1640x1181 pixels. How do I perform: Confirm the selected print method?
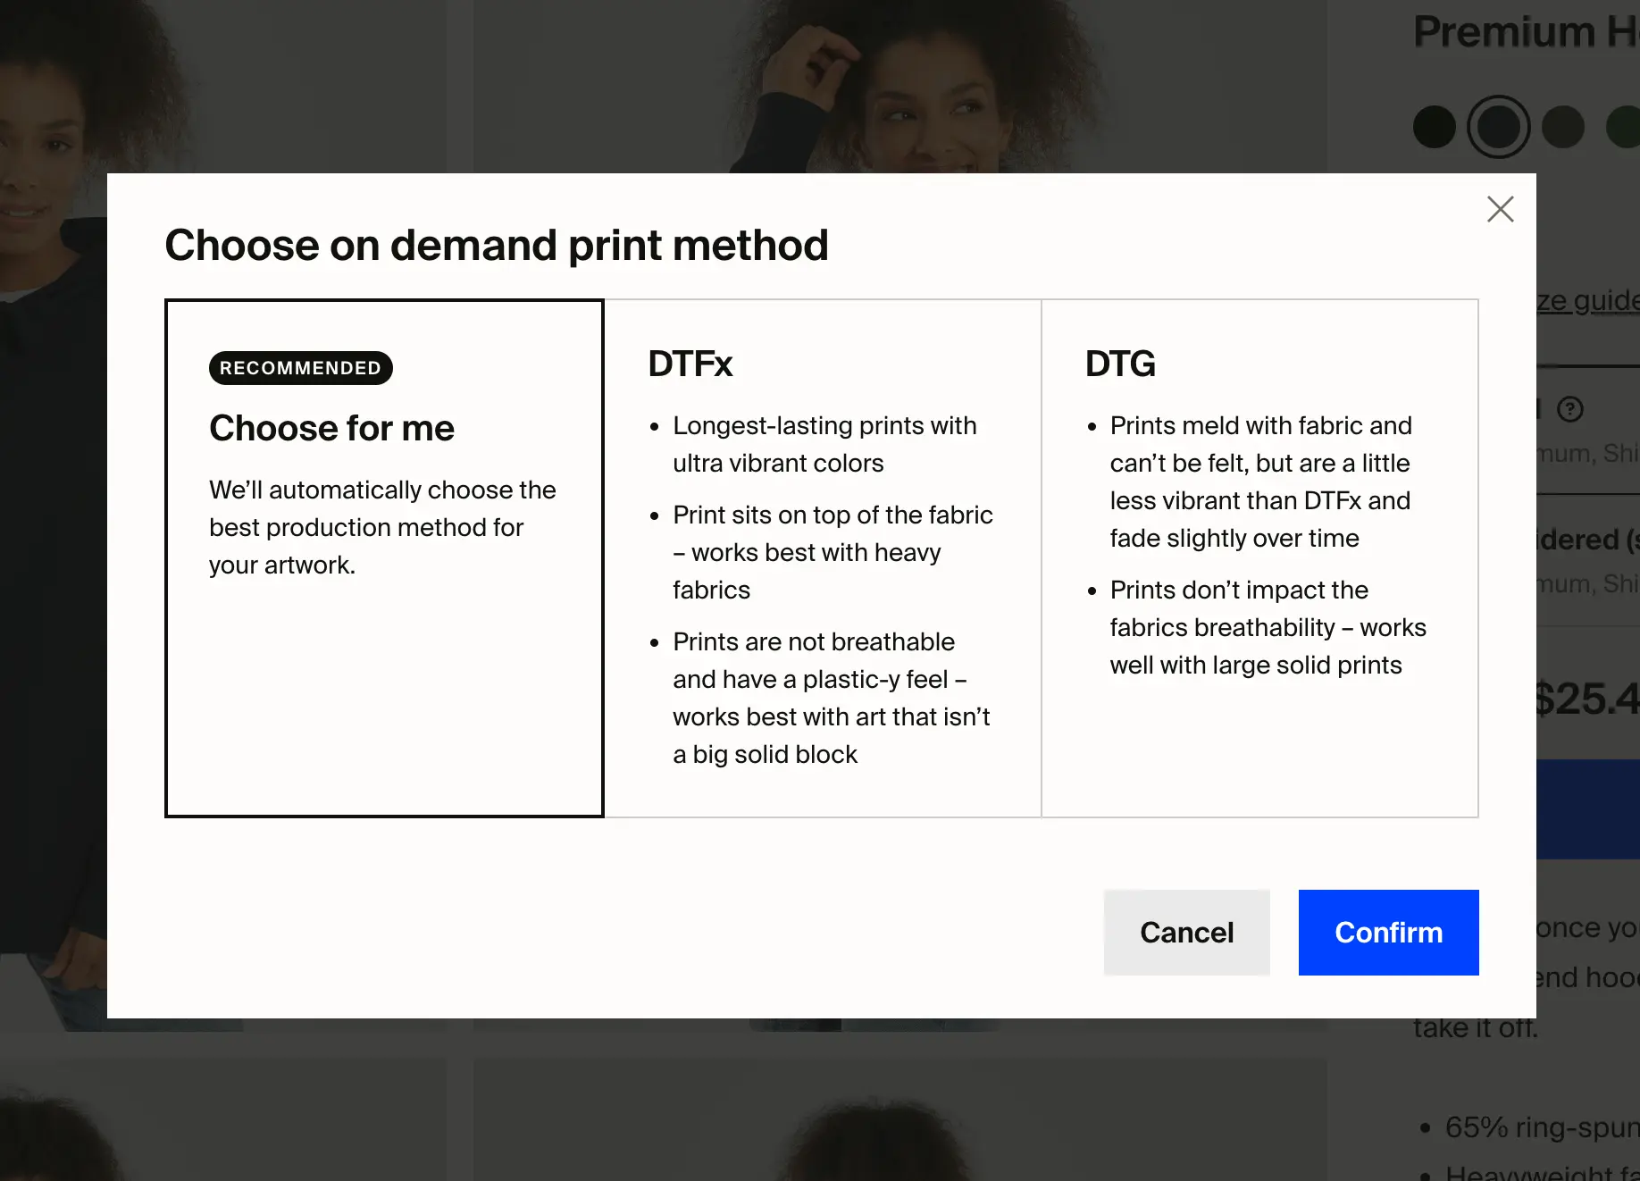[1388, 932]
